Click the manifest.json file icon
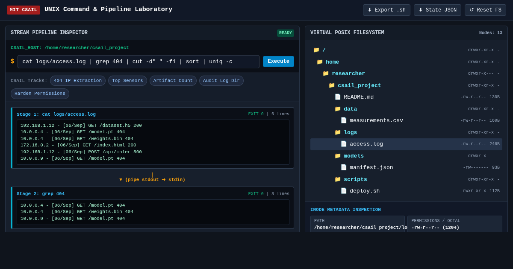 tap(344, 167)
